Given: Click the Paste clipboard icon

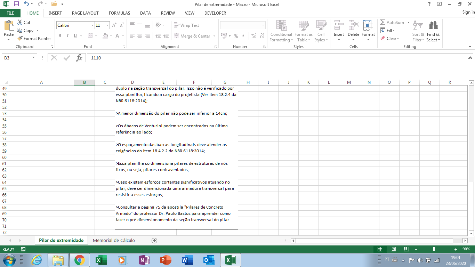Looking at the screenshot, I should (9, 25).
